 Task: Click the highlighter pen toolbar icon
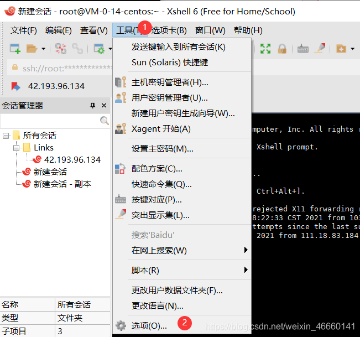(x=320, y=48)
